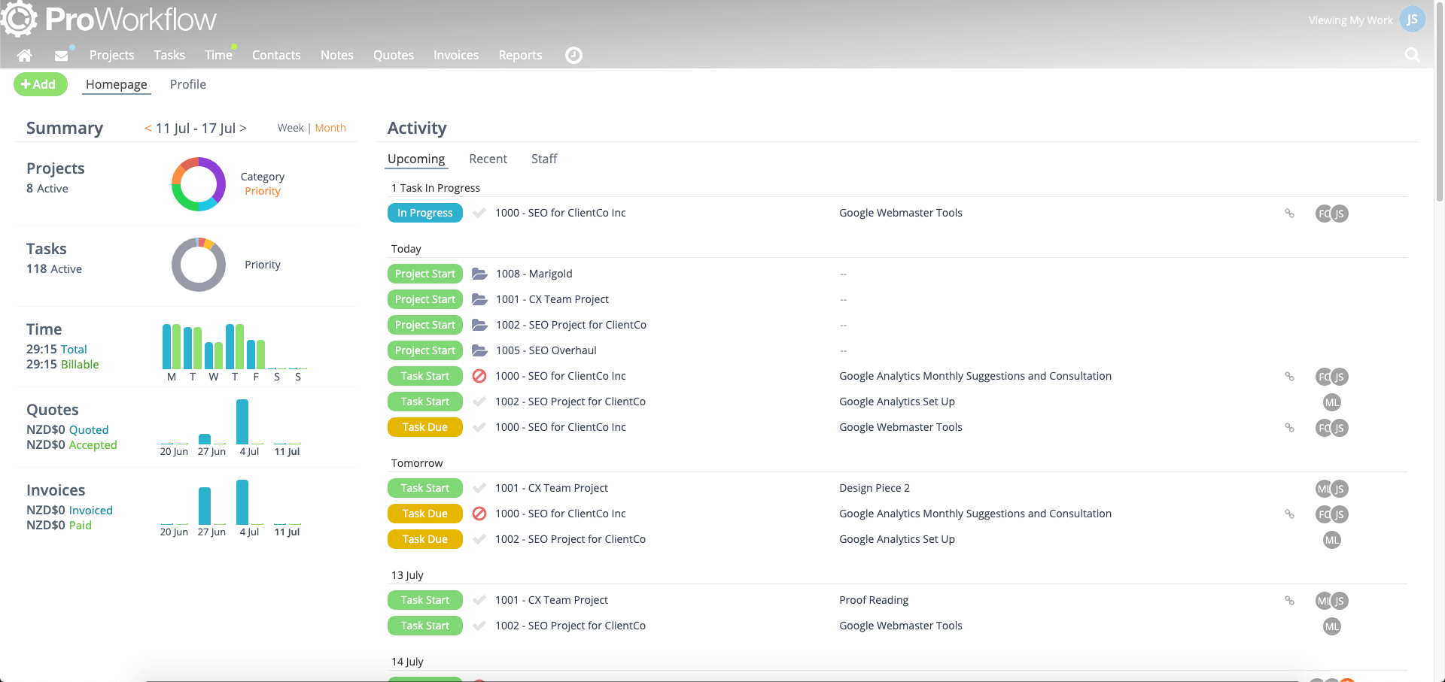The width and height of the screenshot is (1445, 682).
Task: Click the green +Add button
Action: click(40, 84)
